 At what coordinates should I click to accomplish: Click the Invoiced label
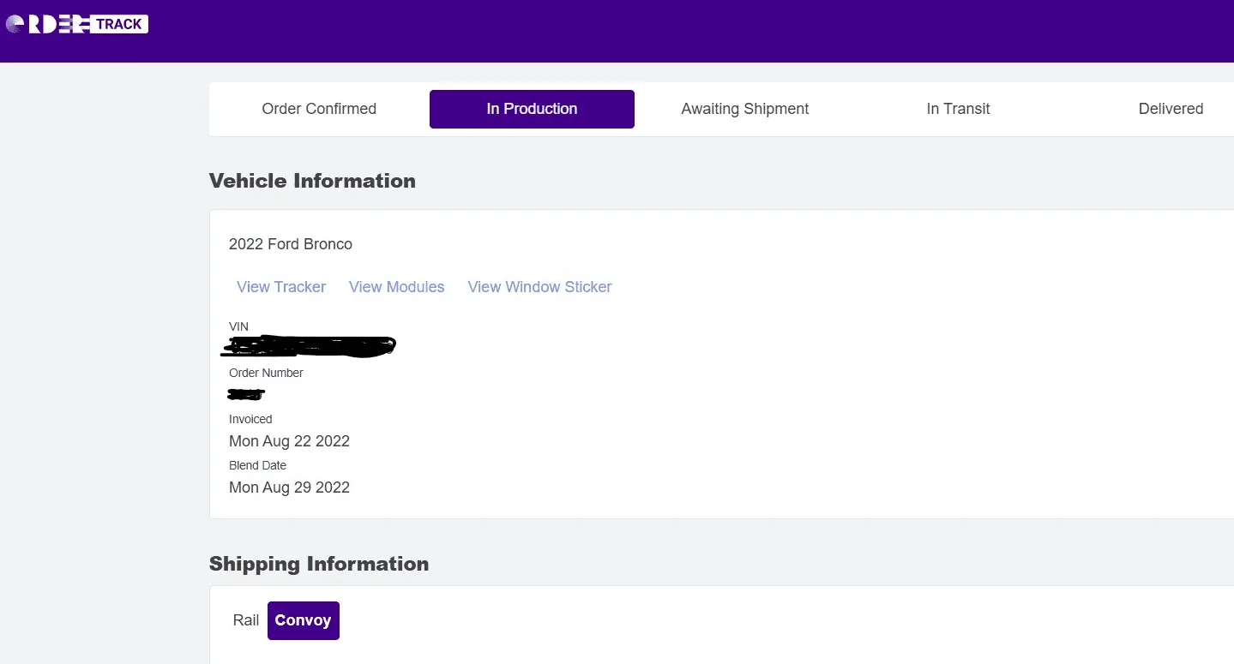click(250, 419)
